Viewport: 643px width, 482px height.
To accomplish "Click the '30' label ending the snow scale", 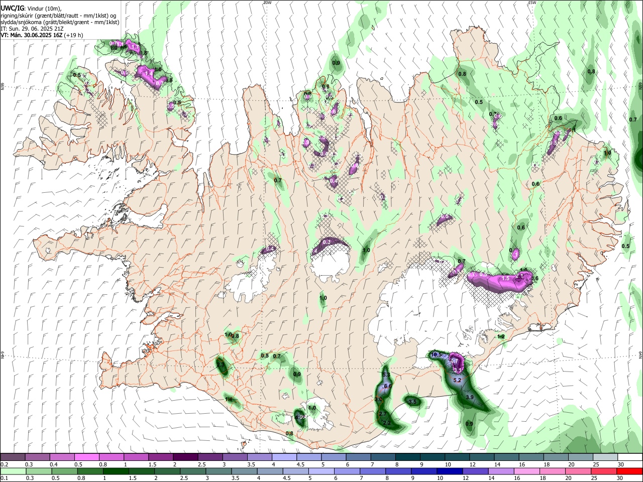I will click(x=621, y=464).
